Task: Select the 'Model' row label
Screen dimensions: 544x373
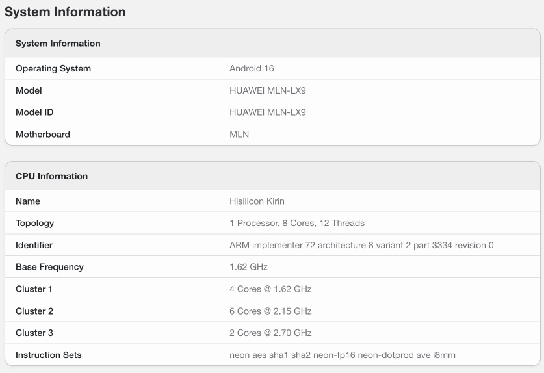Action: pyautogui.click(x=29, y=90)
